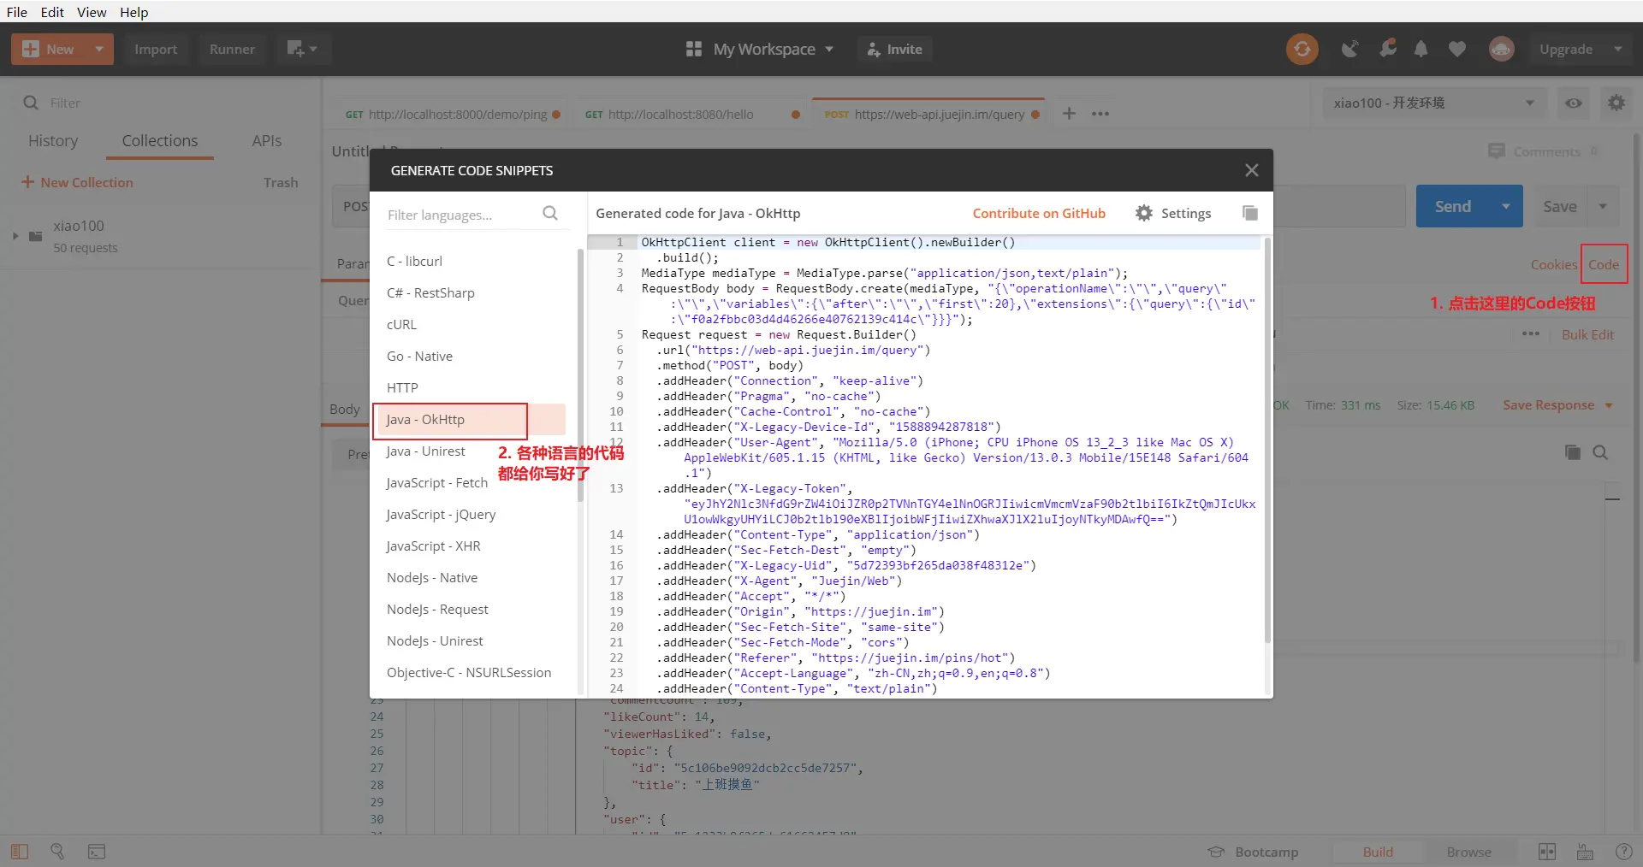This screenshot has width=1643, height=867.
Task: Click the search icon in language filter
Action: coord(550,214)
